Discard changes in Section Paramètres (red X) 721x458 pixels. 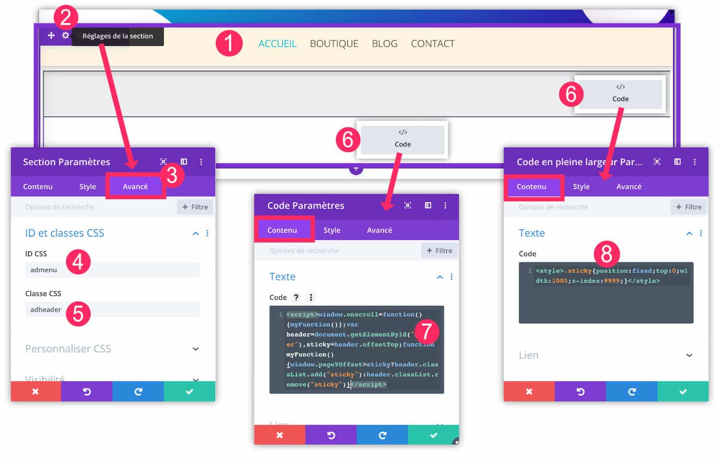[x=36, y=392]
